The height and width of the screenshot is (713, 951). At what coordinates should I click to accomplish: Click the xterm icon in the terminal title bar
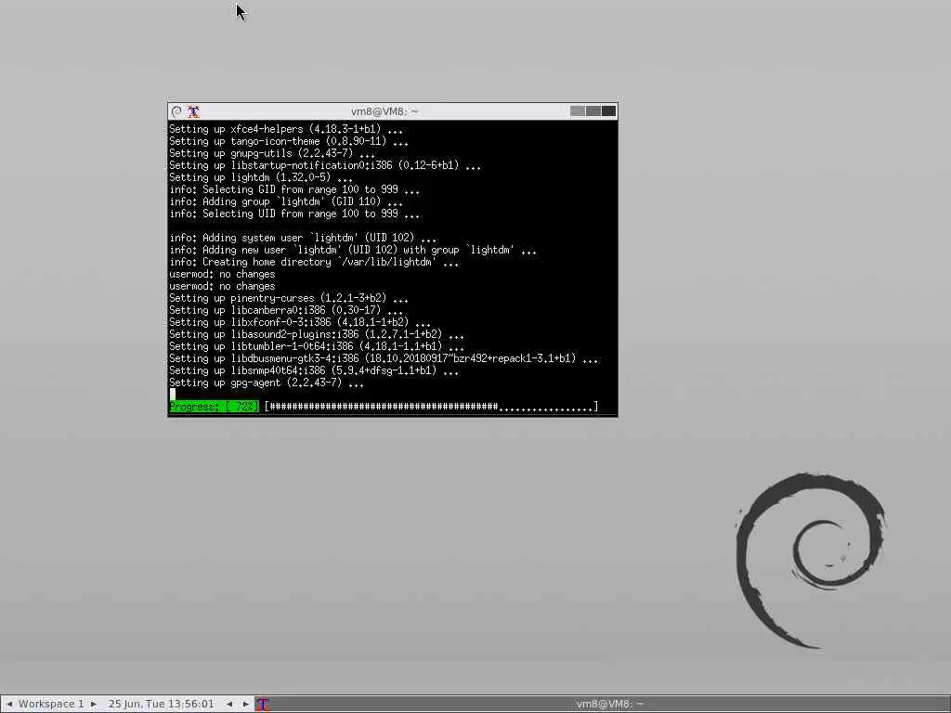pyautogui.click(x=193, y=111)
